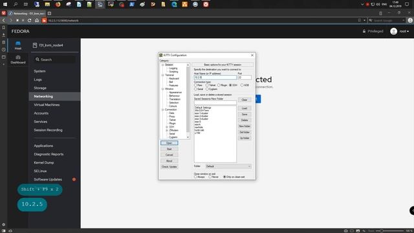Open Vivaldi history panel
The width and height of the screenshot is (414, 233).
4,50
